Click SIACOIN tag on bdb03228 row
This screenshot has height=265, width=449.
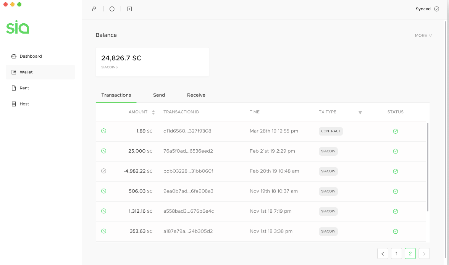tap(328, 171)
